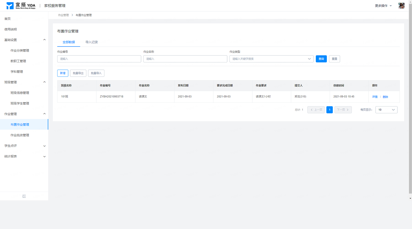Viewport: 412px width, 229px height.
Task: Click the 2021-09-03 10:45 creation time cell
Action: pos(349,97)
